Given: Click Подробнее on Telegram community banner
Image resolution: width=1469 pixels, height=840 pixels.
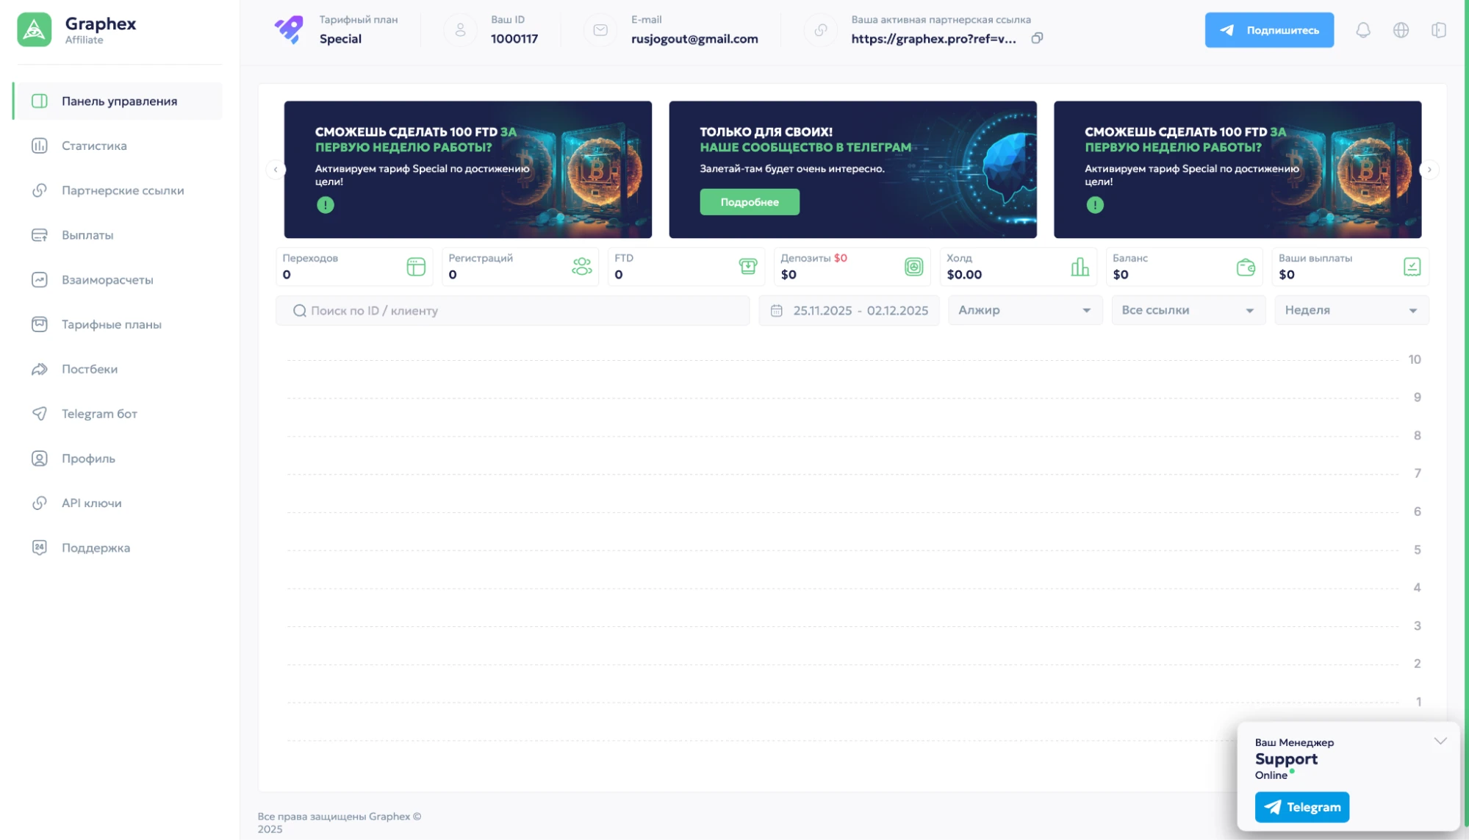Looking at the screenshot, I should coord(750,202).
